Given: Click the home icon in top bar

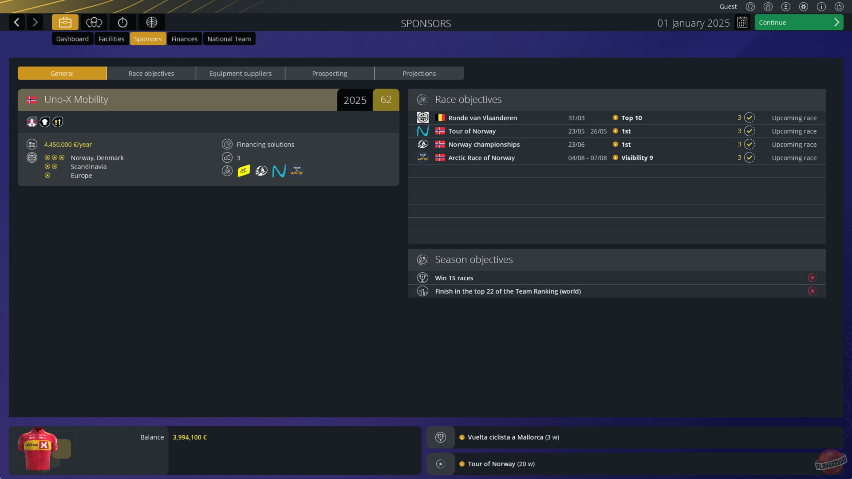Looking at the screenshot, I should tap(768, 7).
